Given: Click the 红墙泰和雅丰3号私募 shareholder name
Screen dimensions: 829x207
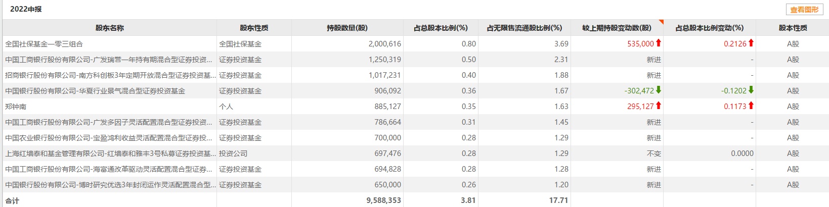Looking at the screenshot, I should (108, 153).
